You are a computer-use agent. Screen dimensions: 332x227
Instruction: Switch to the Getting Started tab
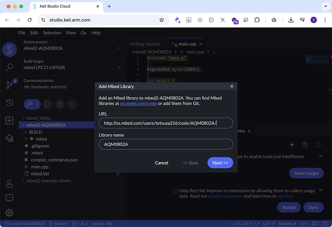coord(145,44)
